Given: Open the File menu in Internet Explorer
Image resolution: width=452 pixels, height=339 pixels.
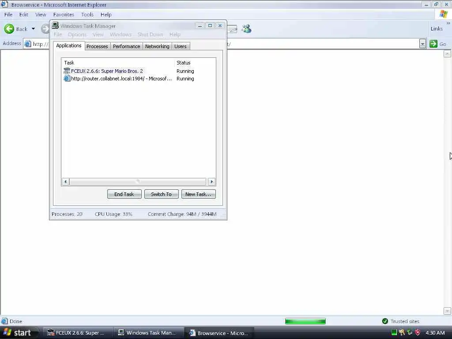Looking at the screenshot, I should click(x=8, y=15).
